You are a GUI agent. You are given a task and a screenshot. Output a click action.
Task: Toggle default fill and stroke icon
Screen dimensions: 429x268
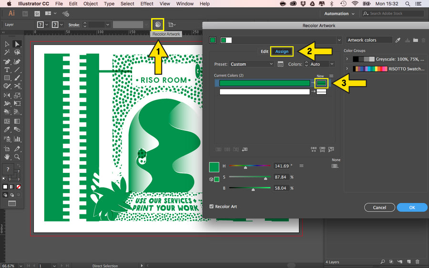[x=4, y=179]
